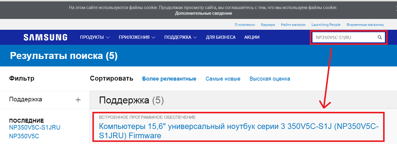Viewport: 397px width, 144px height.
Task: Click the Поддержка (5) results section heading
Action: click(131, 100)
